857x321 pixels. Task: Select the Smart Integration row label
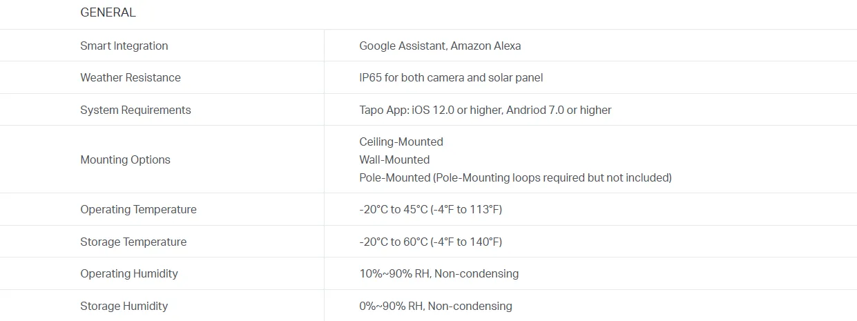pyautogui.click(x=124, y=46)
